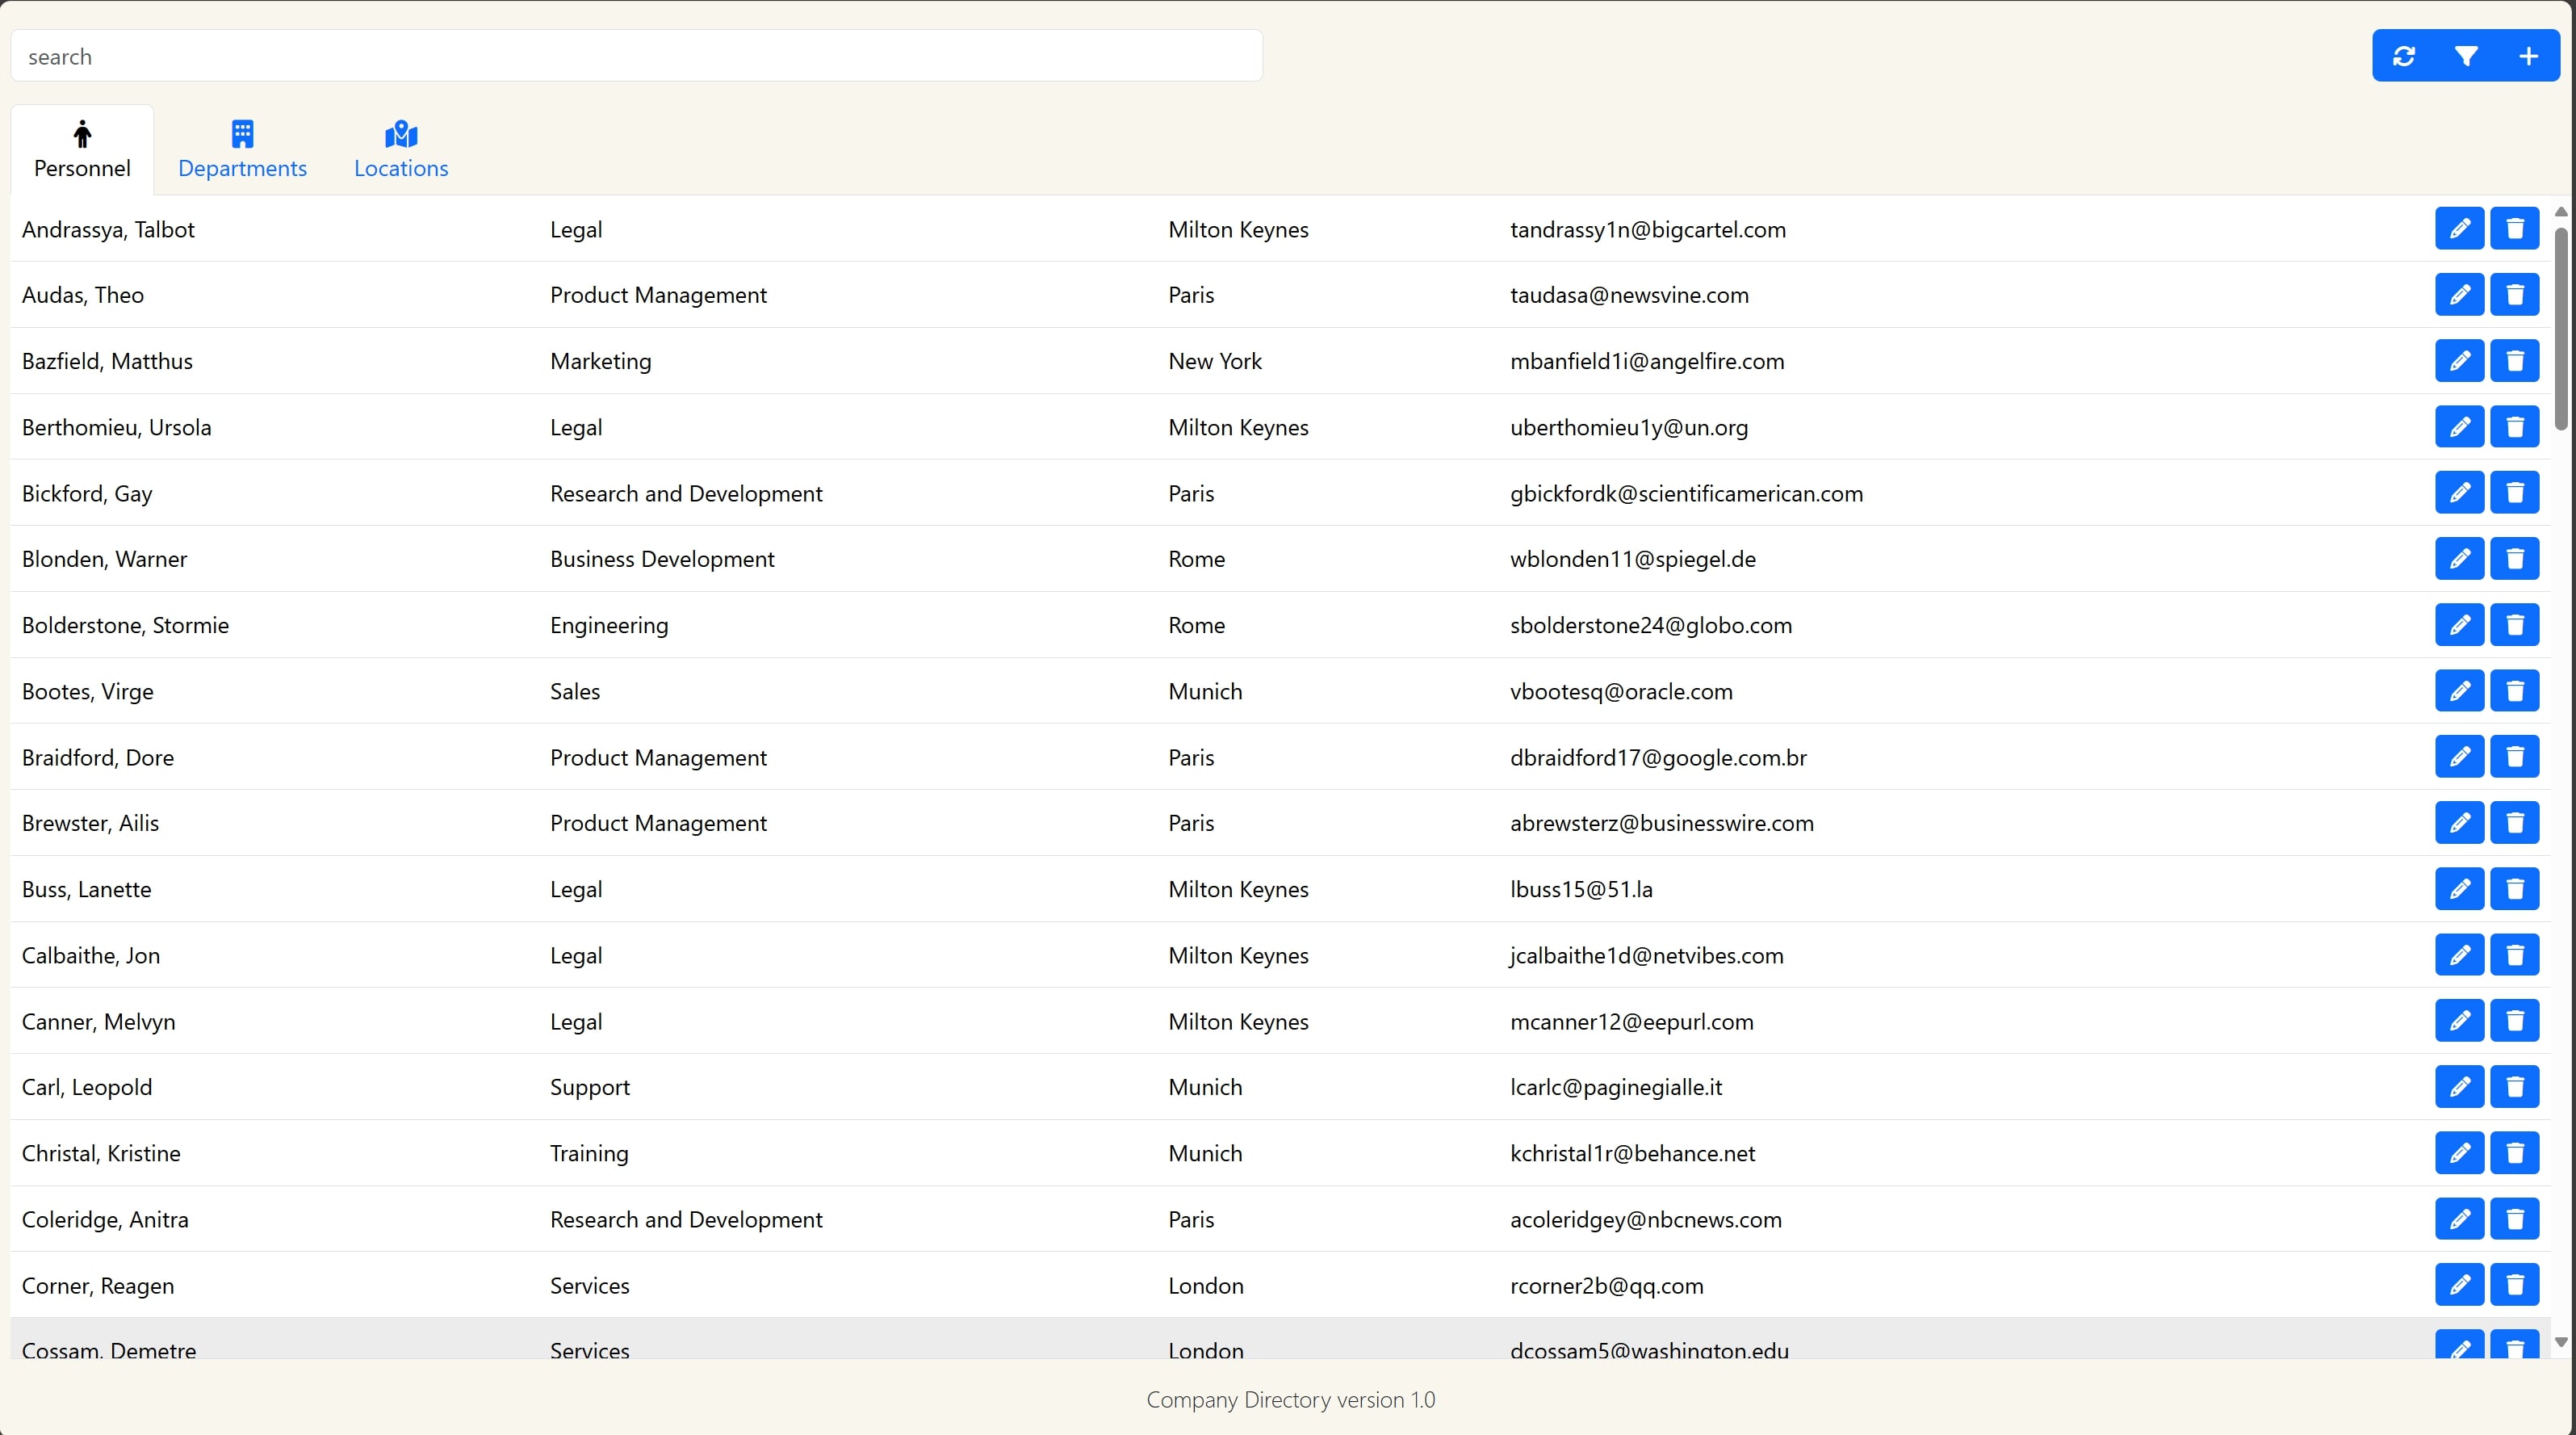This screenshot has width=2576, height=1435.
Task: Delete Blonden, Warner using trash icon
Action: click(x=2514, y=559)
